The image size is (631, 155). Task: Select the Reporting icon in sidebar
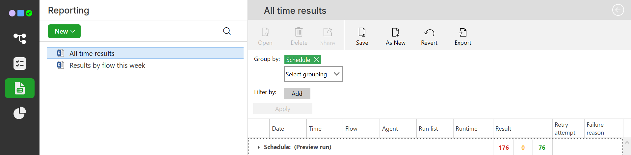click(x=20, y=88)
